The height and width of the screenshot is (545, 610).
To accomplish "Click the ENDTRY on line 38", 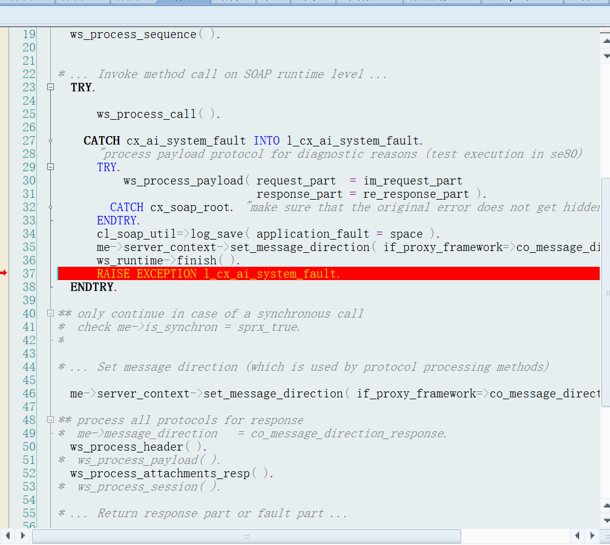I will [93, 287].
